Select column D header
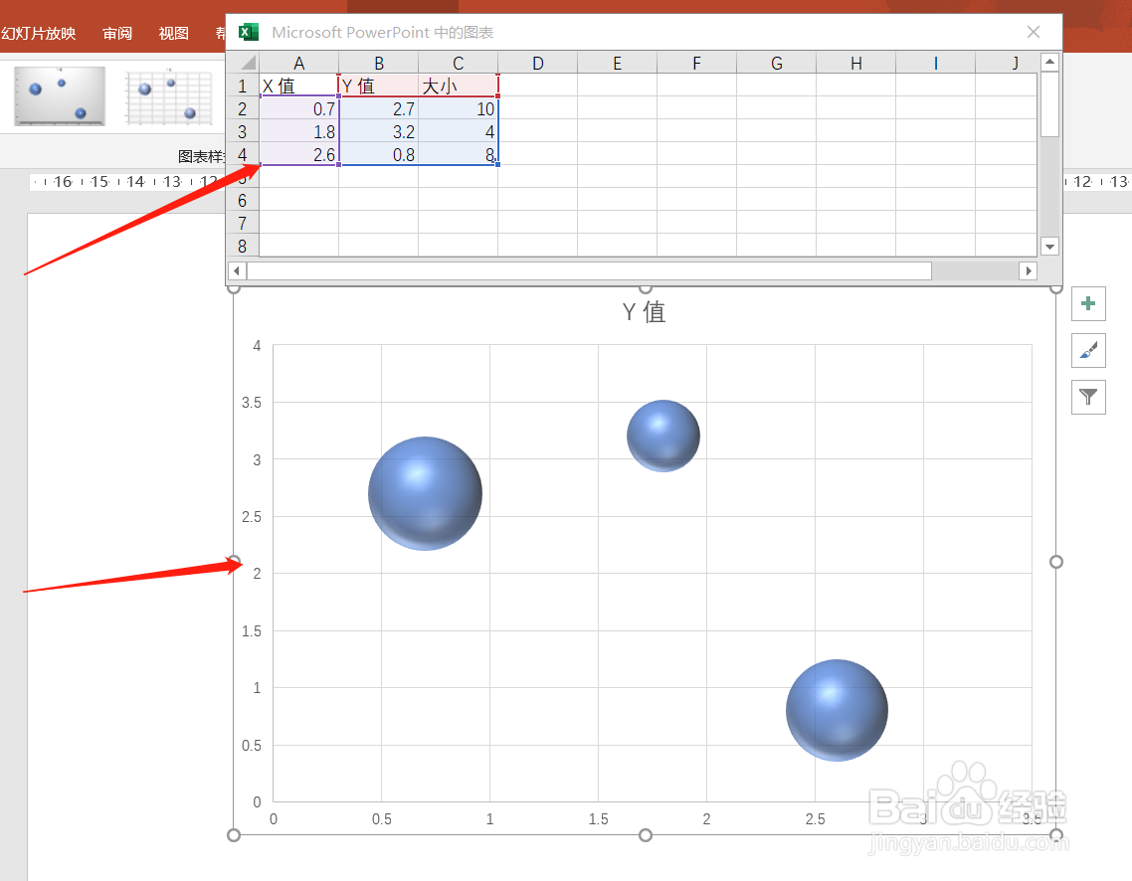This screenshot has width=1132, height=881. pyautogui.click(x=538, y=64)
